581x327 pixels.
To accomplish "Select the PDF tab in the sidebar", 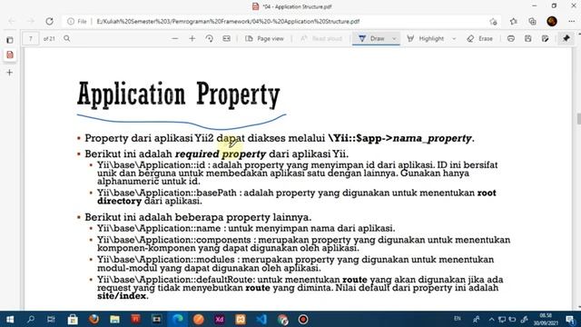I will (10, 54).
